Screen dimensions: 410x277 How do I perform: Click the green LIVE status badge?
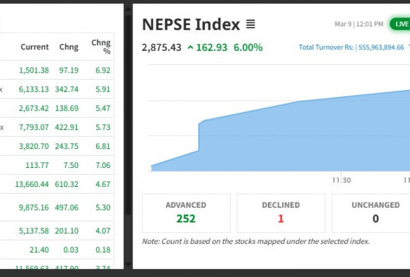click(x=401, y=24)
